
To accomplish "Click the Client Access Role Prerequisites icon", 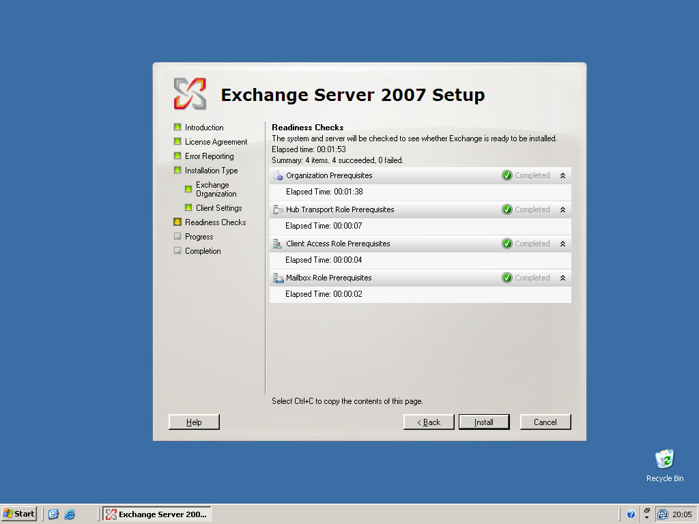I will coord(278,244).
